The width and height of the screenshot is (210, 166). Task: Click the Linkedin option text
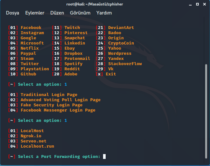[75, 43]
